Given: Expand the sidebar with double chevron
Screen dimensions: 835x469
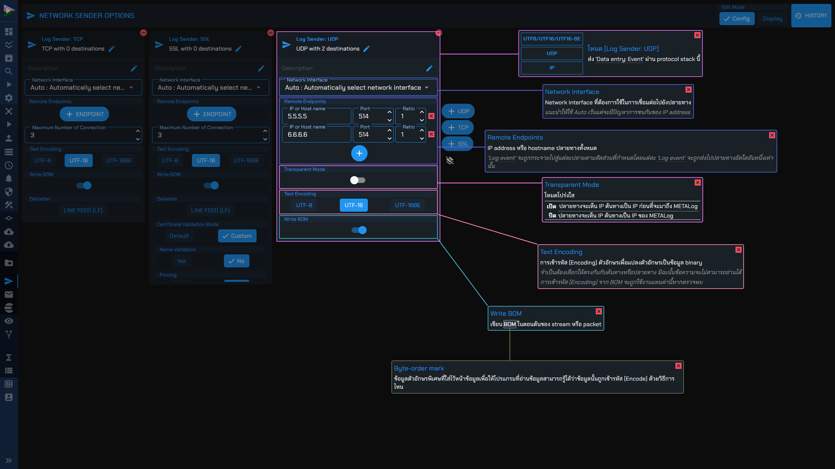Looking at the screenshot, I should (9, 461).
